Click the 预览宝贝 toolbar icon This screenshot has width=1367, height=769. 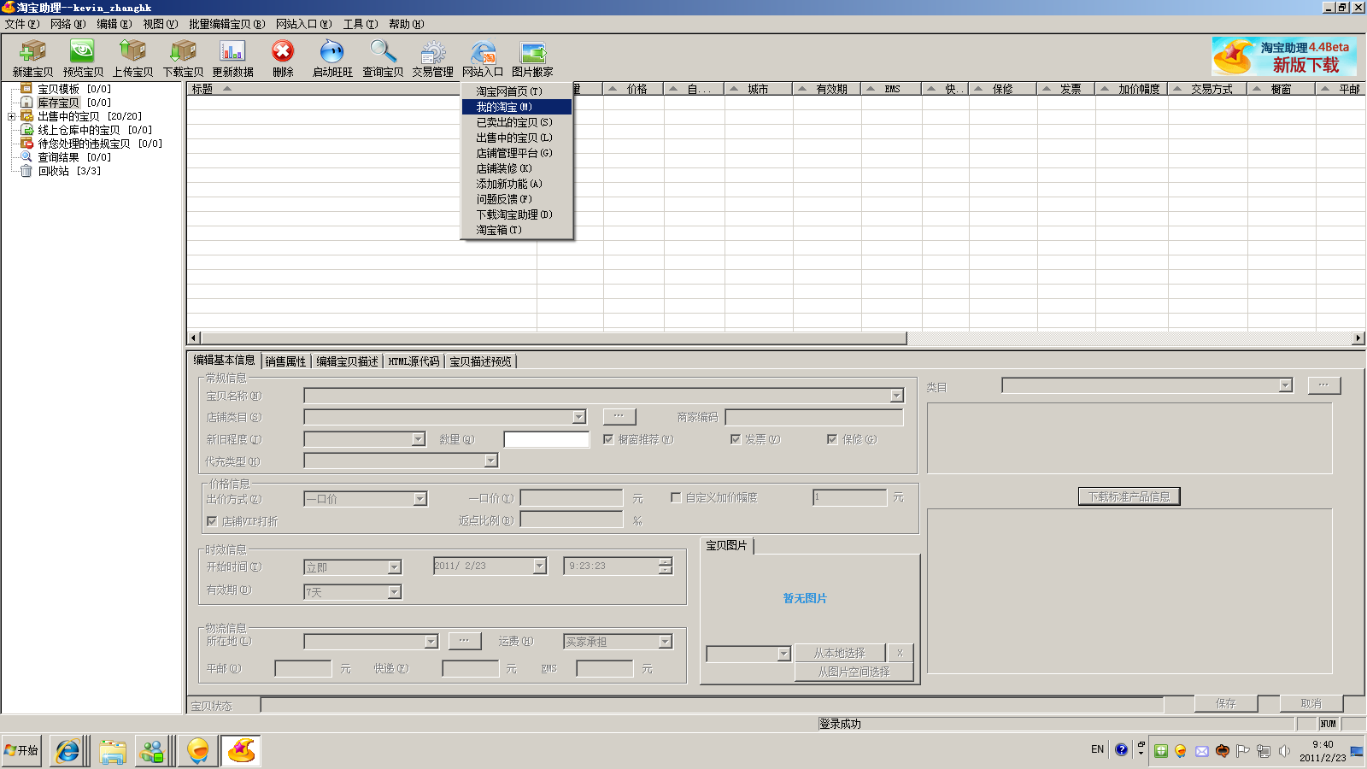[x=83, y=58]
